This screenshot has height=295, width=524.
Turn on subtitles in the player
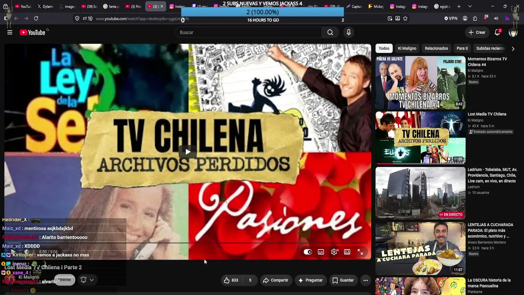click(x=321, y=252)
